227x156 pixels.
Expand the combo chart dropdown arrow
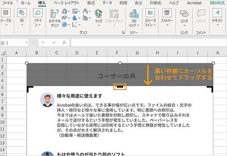pos(90,18)
